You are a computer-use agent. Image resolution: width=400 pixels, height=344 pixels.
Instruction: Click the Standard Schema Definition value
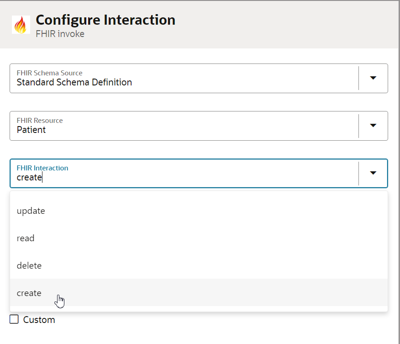74,82
